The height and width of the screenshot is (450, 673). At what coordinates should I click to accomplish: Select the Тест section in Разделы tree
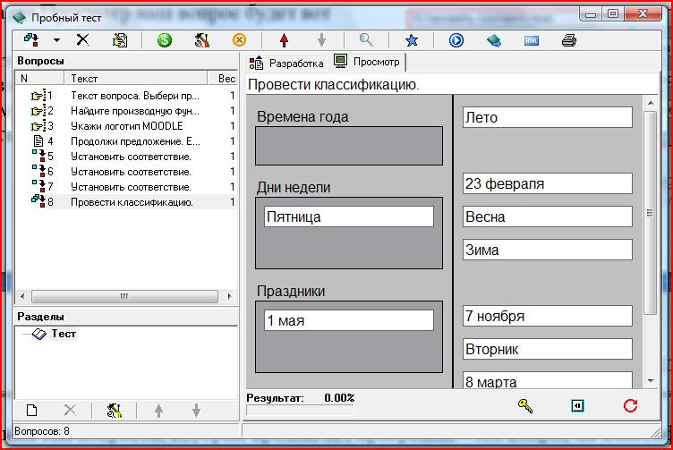pyautogui.click(x=64, y=334)
